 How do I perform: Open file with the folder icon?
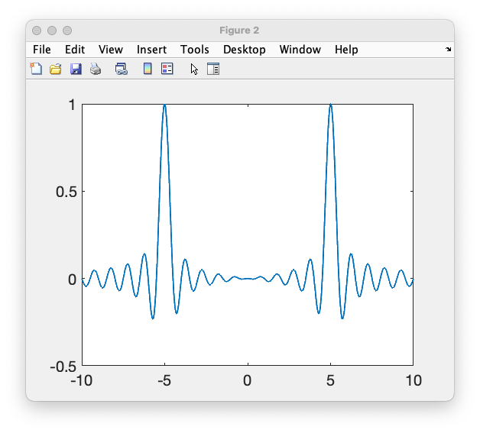click(55, 69)
